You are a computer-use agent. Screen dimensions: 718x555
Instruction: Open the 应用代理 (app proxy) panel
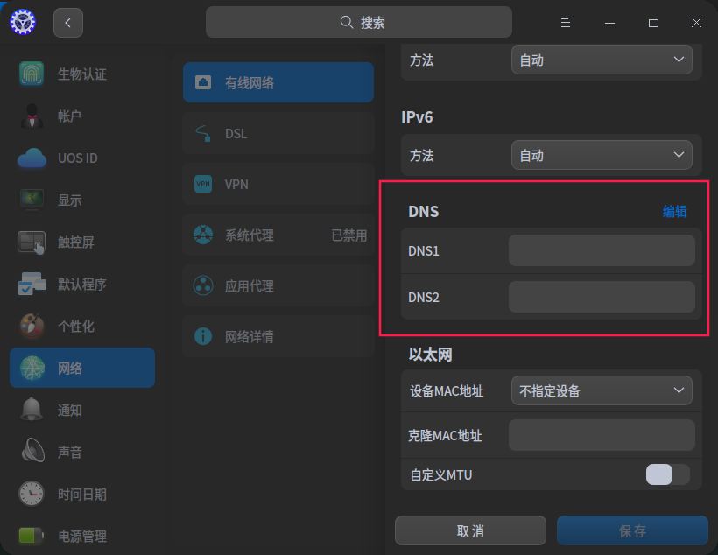(278, 285)
